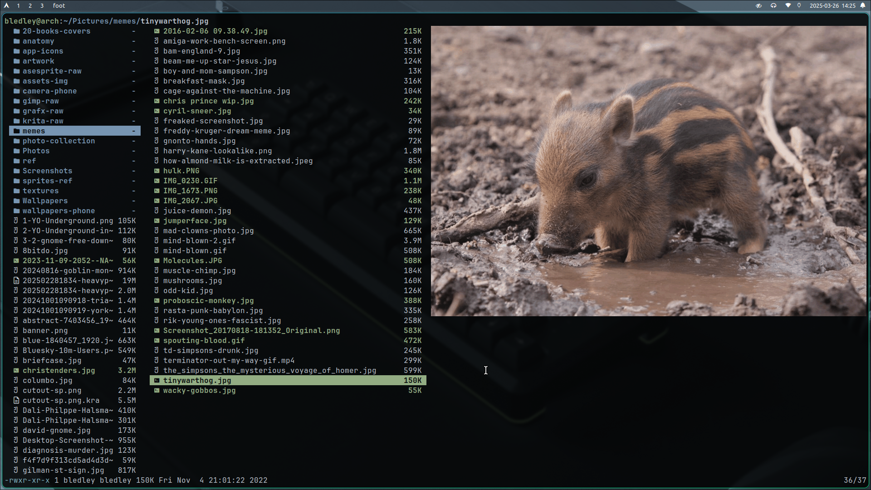
Task: Switch to workspace 2
Action: [30, 5]
